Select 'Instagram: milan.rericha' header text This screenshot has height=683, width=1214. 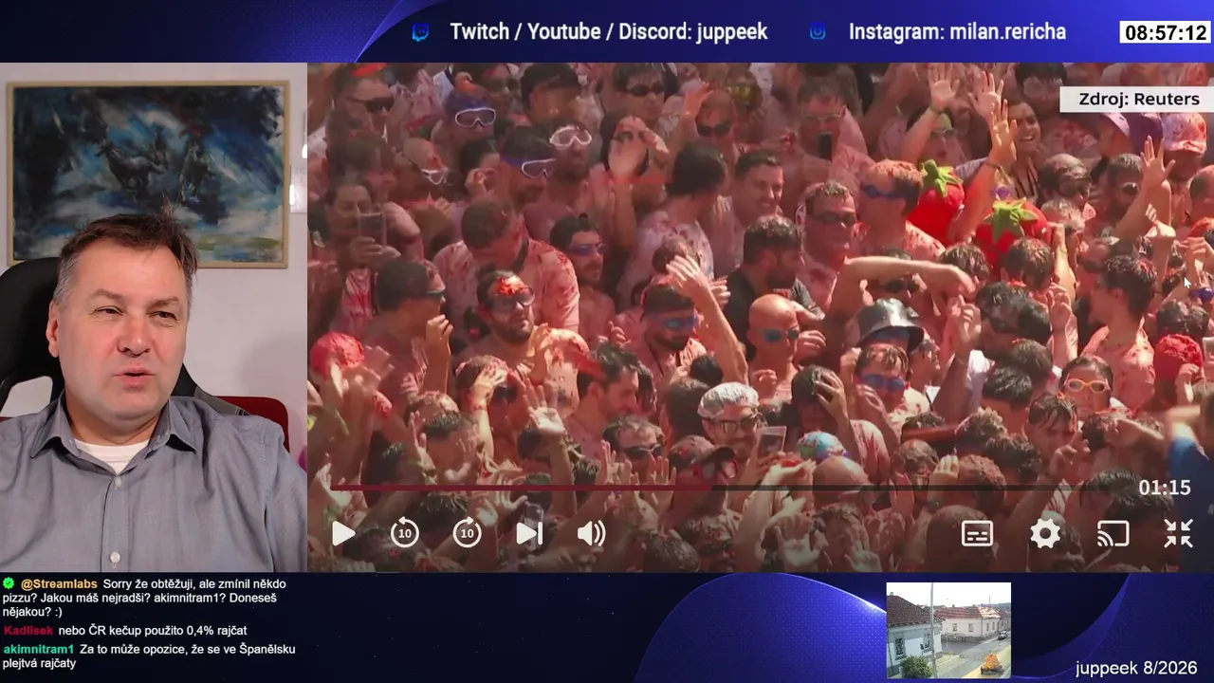point(957,32)
